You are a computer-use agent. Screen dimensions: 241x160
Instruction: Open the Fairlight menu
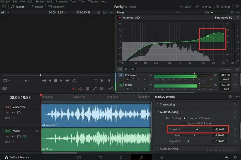tap(5, 1)
